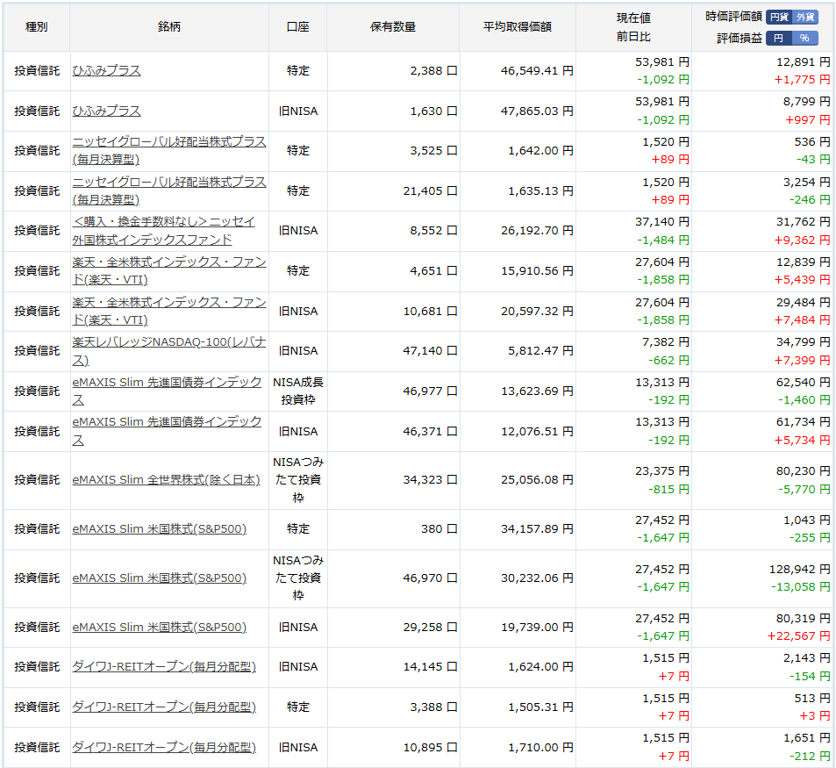Open eMAXIS Slim 米国株式(S&P500) link with 29,258口
This screenshot has width=836, height=768.
[160, 628]
